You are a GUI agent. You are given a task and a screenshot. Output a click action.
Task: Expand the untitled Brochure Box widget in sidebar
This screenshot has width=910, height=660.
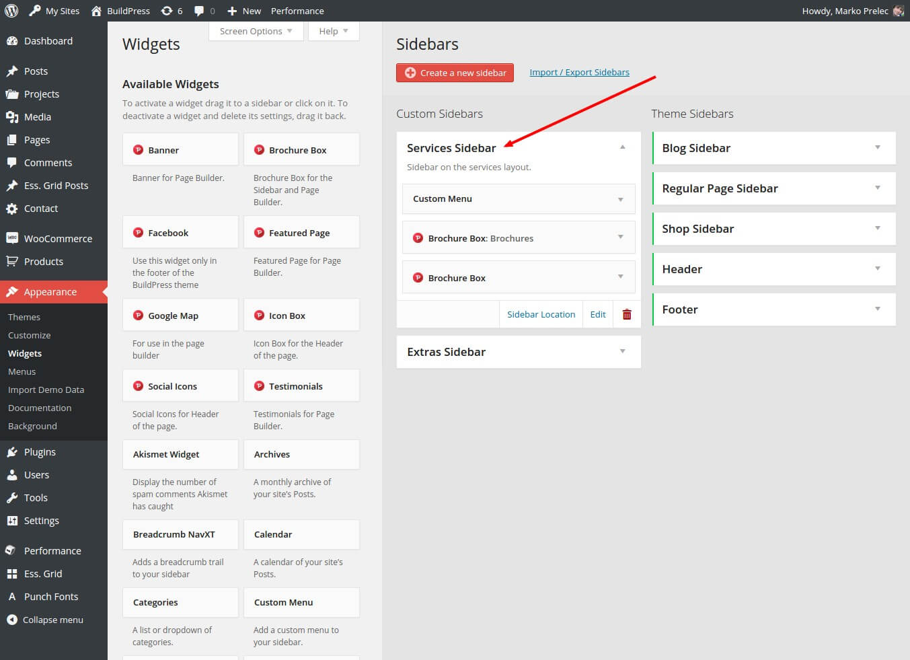[x=621, y=277]
